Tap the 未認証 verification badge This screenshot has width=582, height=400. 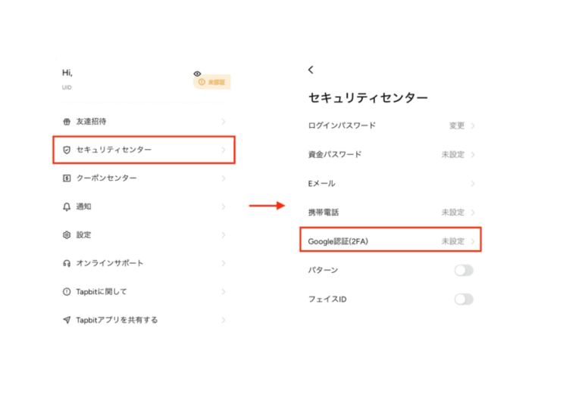pos(211,82)
